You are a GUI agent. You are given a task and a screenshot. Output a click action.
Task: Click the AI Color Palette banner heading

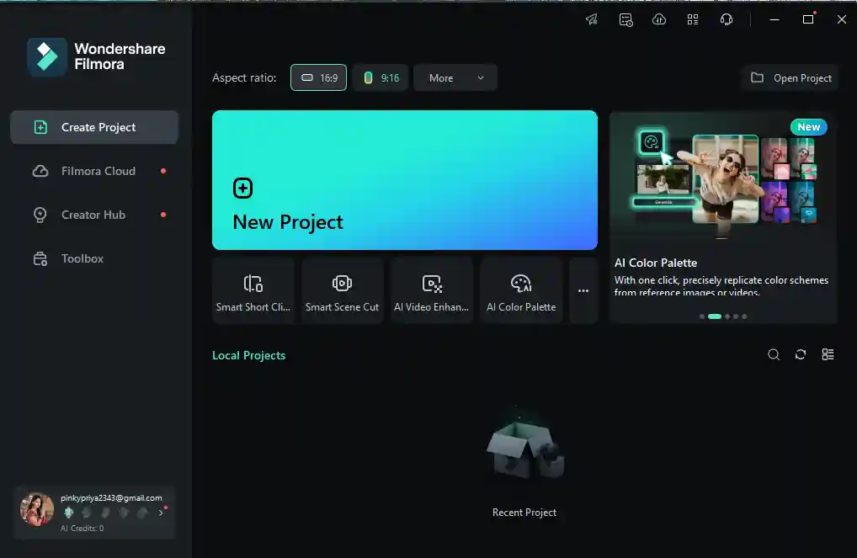(655, 263)
